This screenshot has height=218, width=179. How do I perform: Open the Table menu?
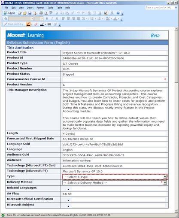click(x=59, y=8)
